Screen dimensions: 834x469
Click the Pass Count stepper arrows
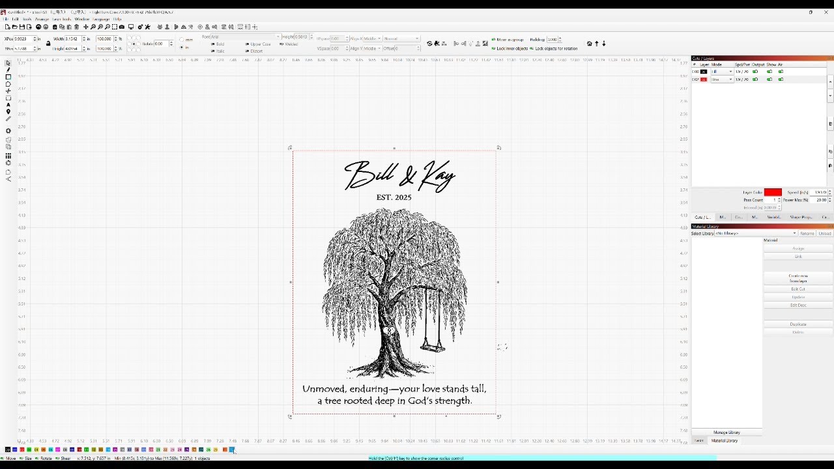(779, 200)
